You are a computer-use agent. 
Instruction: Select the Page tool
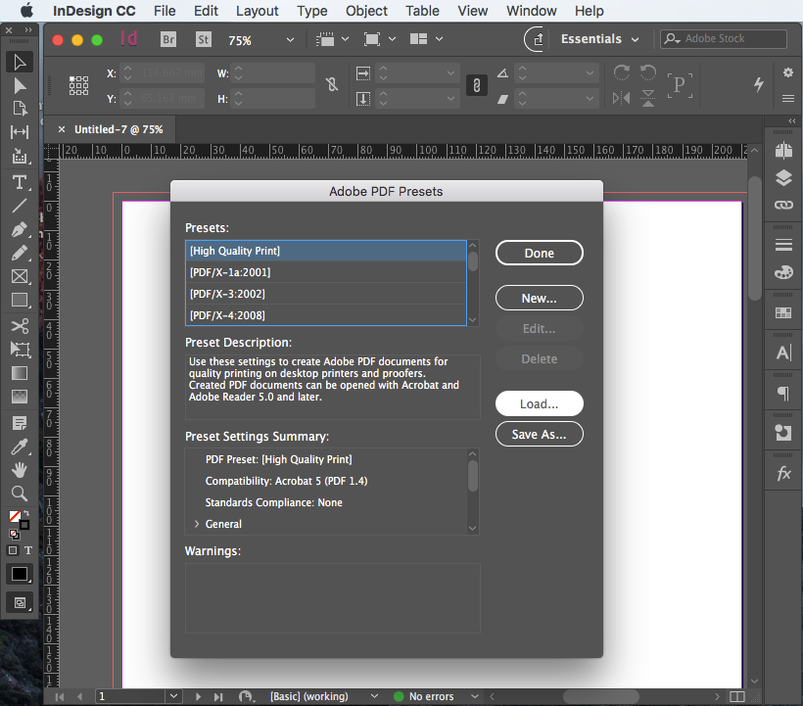pyautogui.click(x=20, y=109)
